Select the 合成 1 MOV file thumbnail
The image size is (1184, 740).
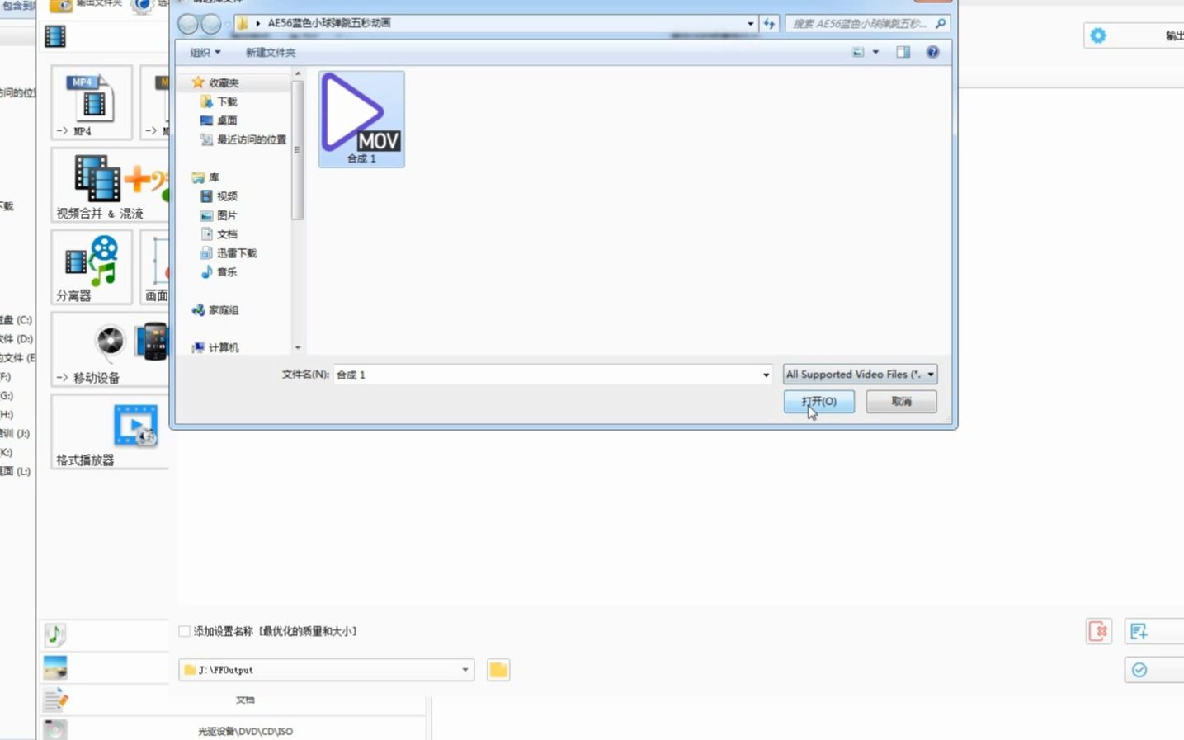click(x=361, y=119)
